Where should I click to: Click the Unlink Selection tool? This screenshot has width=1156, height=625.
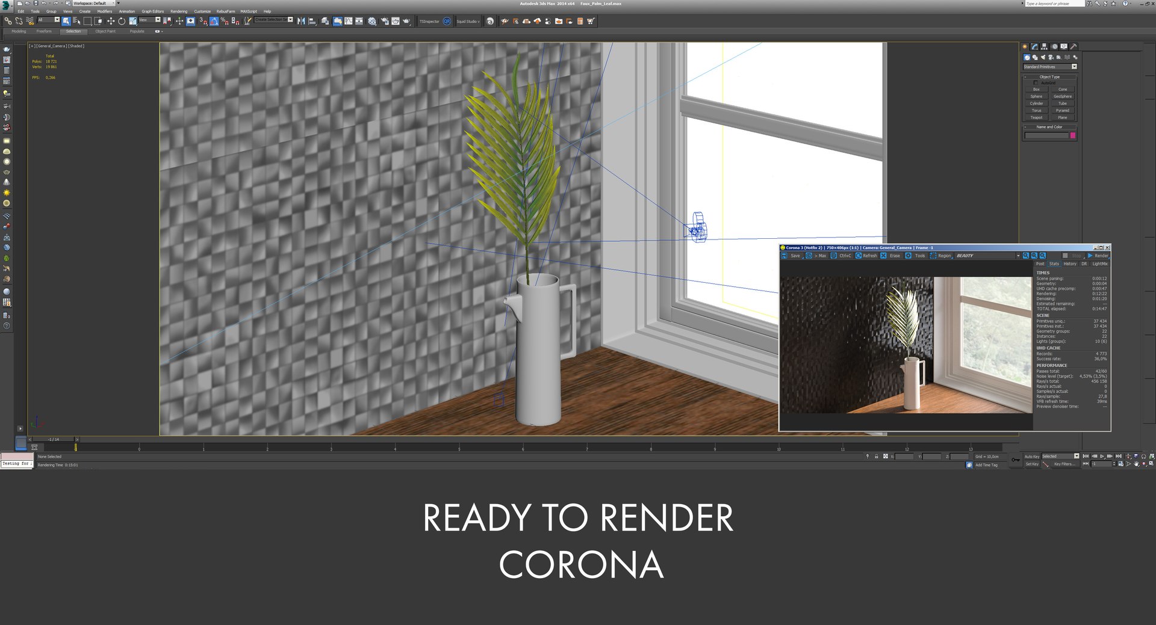pyautogui.click(x=19, y=21)
